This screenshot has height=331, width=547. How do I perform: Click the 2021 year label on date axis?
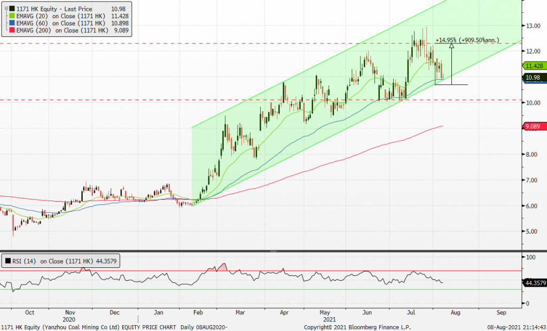coord(329,319)
